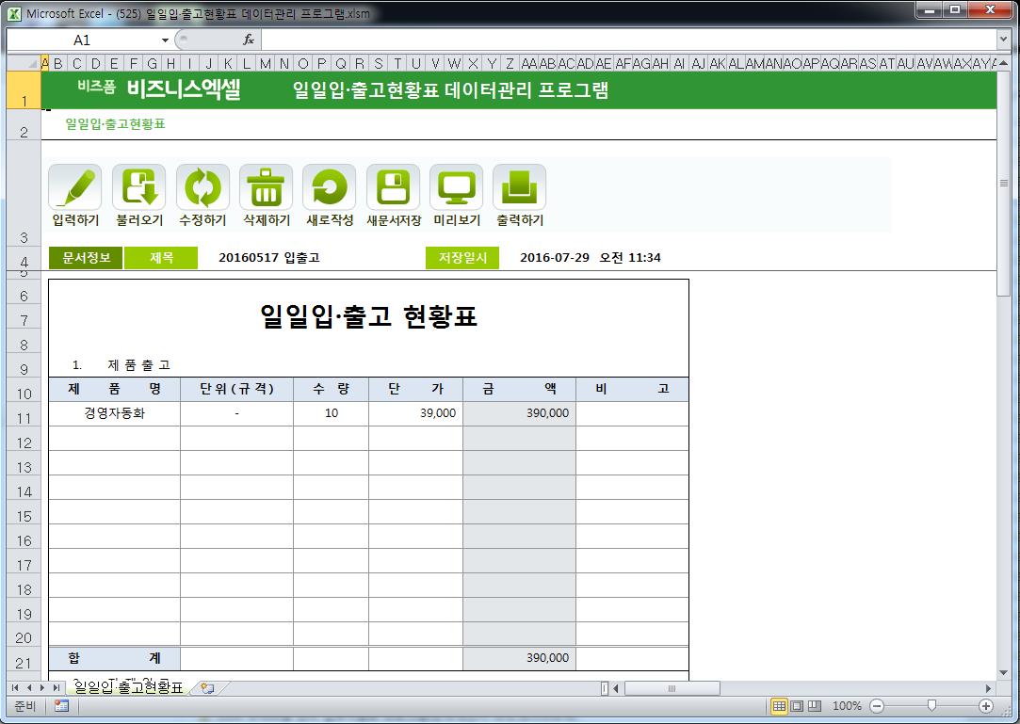The width and height of the screenshot is (1020, 724).
Task: Select the unit price cell 39,000
Action: 415,413
